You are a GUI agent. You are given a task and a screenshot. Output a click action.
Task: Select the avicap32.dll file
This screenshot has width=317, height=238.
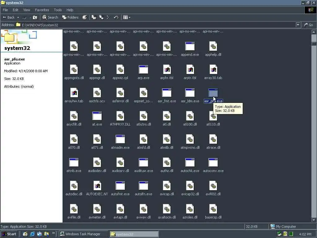pos(190,189)
